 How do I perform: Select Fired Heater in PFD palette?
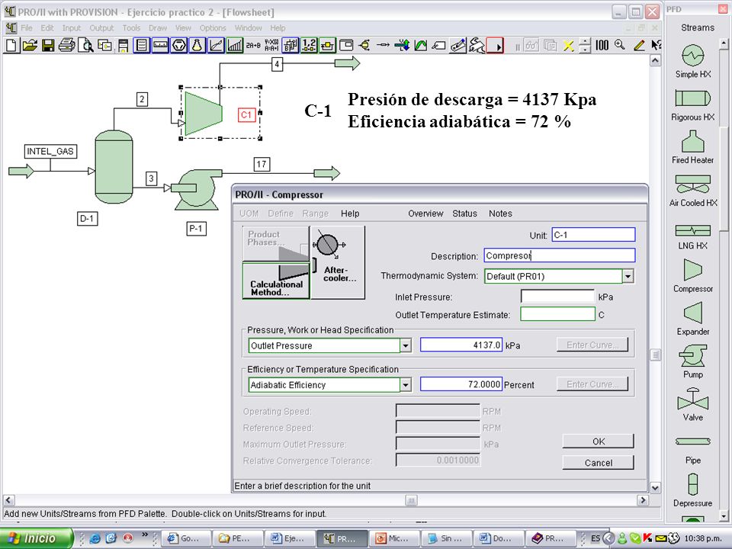tap(693, 147)
